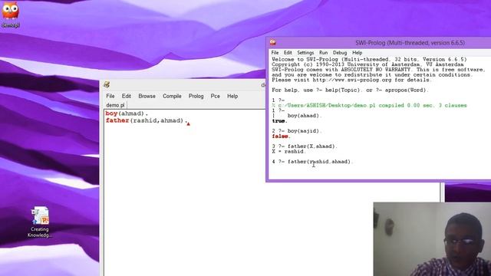Click the swi-prolog.org URL text in console
Screen dimensions: 491x276
tap(352, 80)
